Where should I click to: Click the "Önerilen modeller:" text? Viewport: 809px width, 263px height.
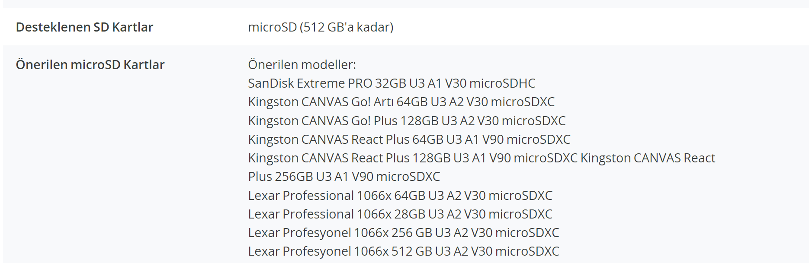click(302, 65)
